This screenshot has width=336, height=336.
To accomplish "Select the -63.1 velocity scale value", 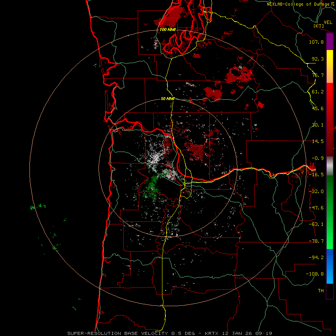I will [x=316, y=224].
